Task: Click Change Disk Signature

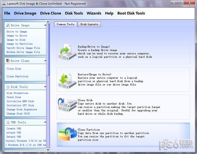Action: pyautogui.click(x=22, y=110)
